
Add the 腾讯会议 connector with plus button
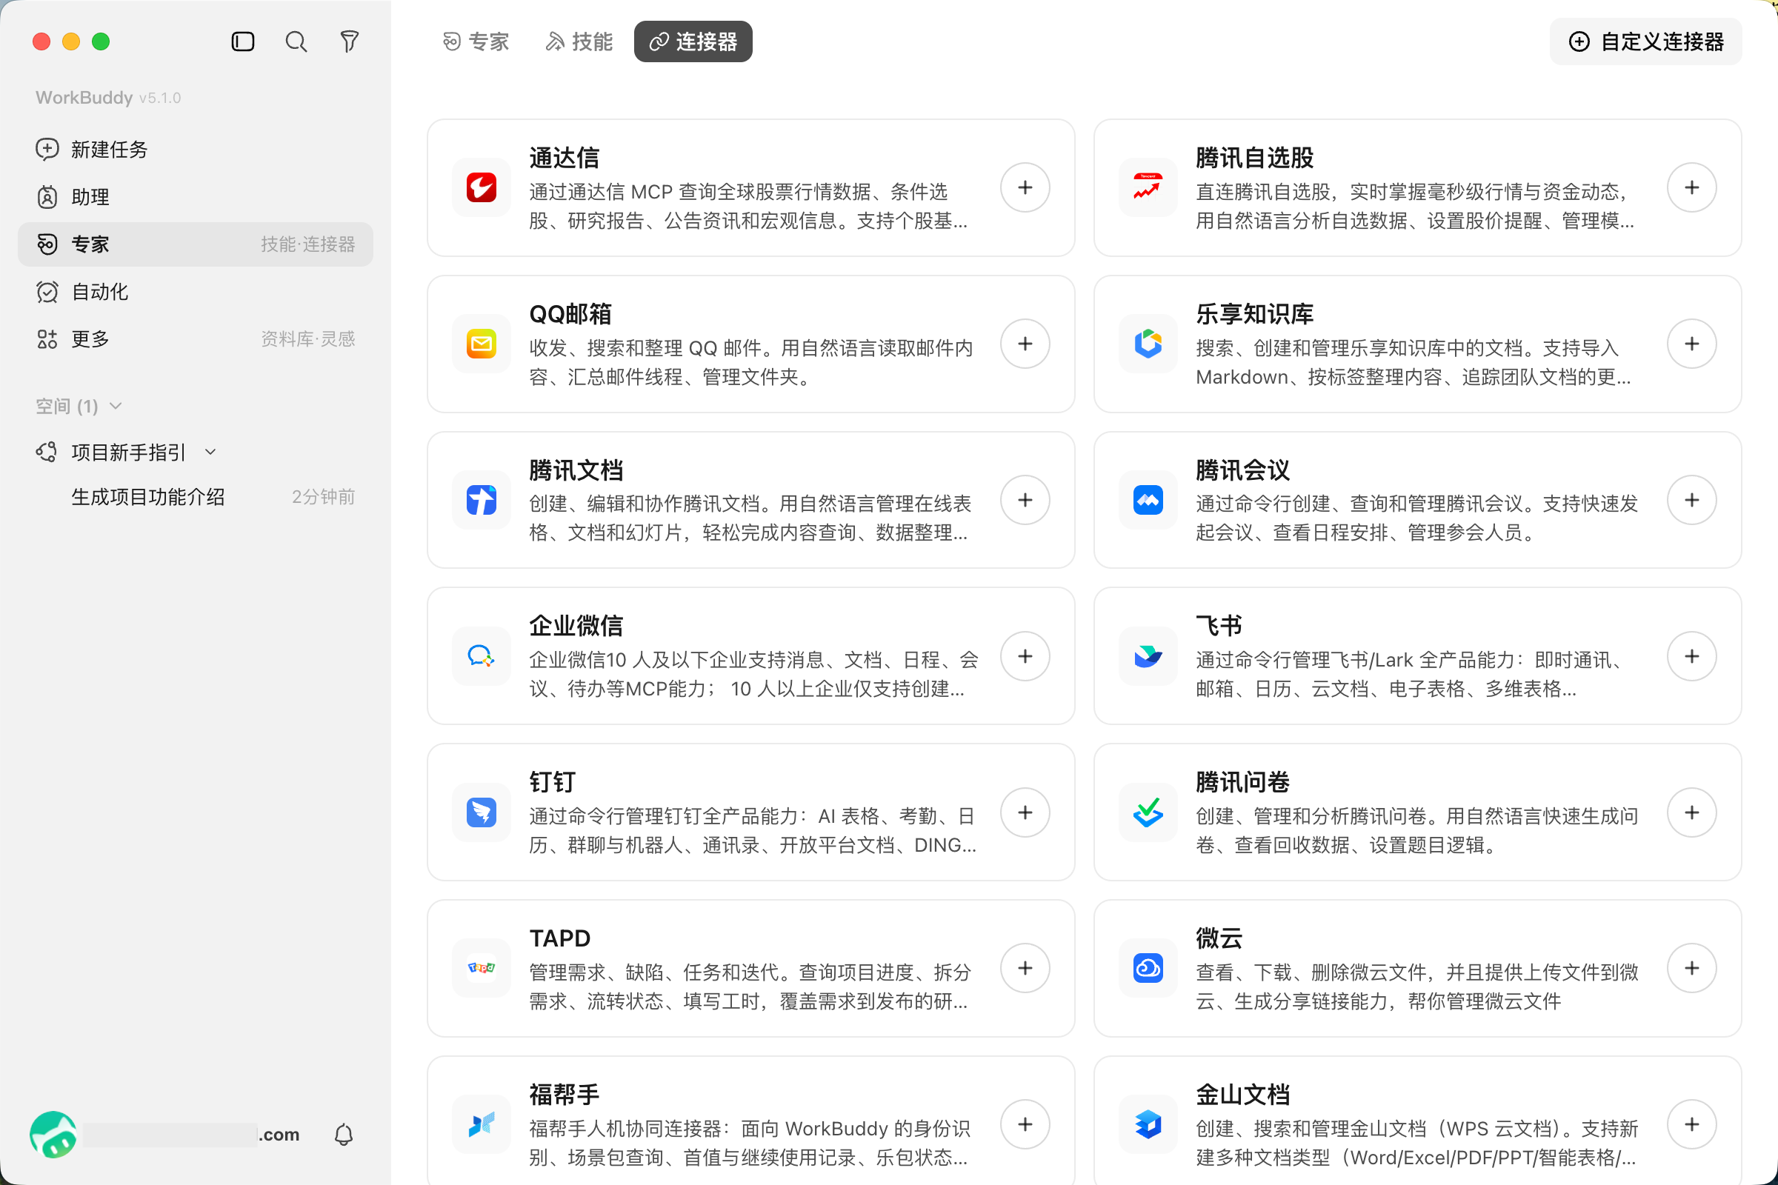(x=1692, y=501)
